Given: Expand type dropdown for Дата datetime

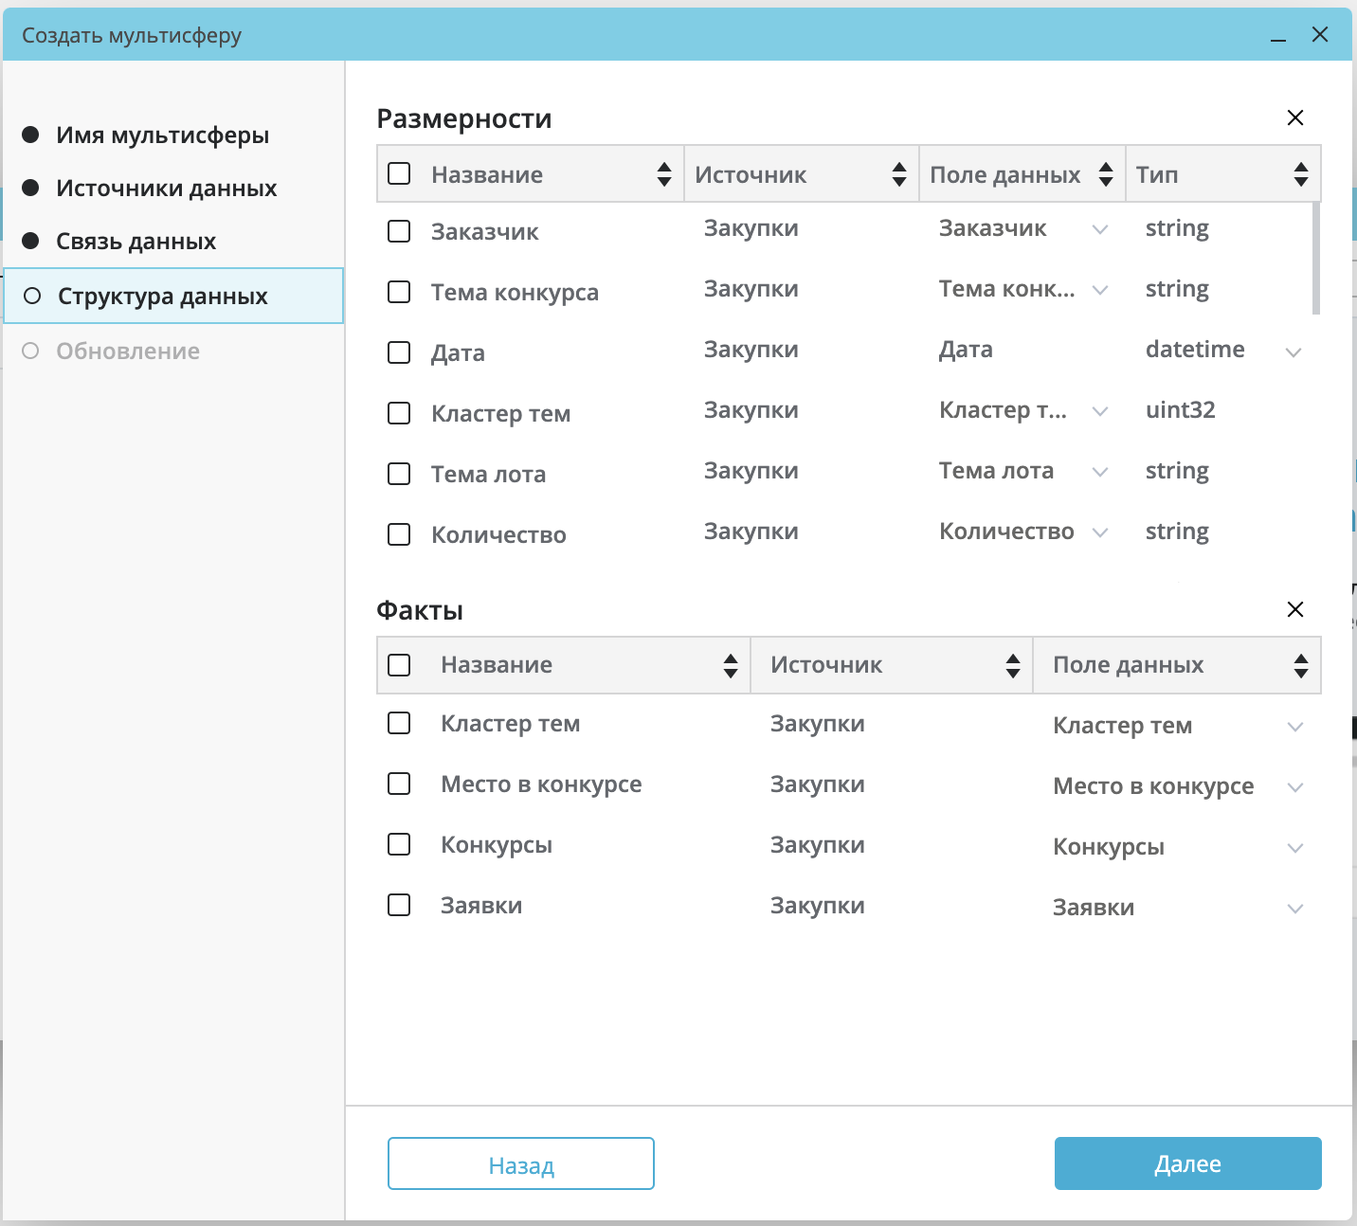Looking at the screenshot, I should pyautogui.click(x=1293, y=352).
